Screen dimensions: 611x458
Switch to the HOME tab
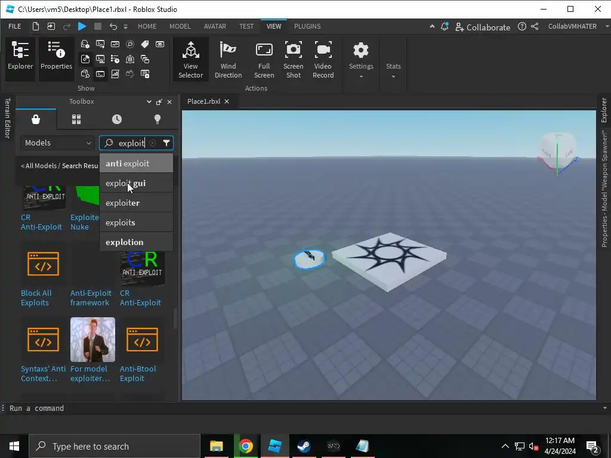pos(147,26)
